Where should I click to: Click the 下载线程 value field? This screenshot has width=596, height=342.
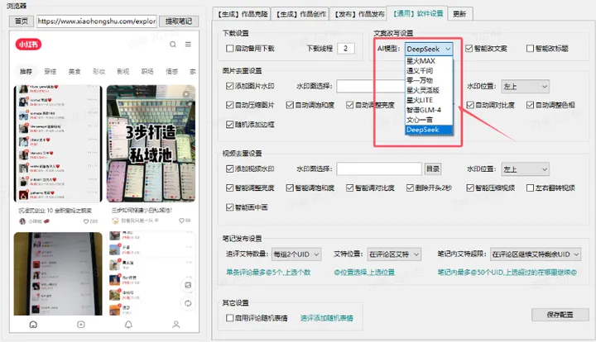click(346, 49)
